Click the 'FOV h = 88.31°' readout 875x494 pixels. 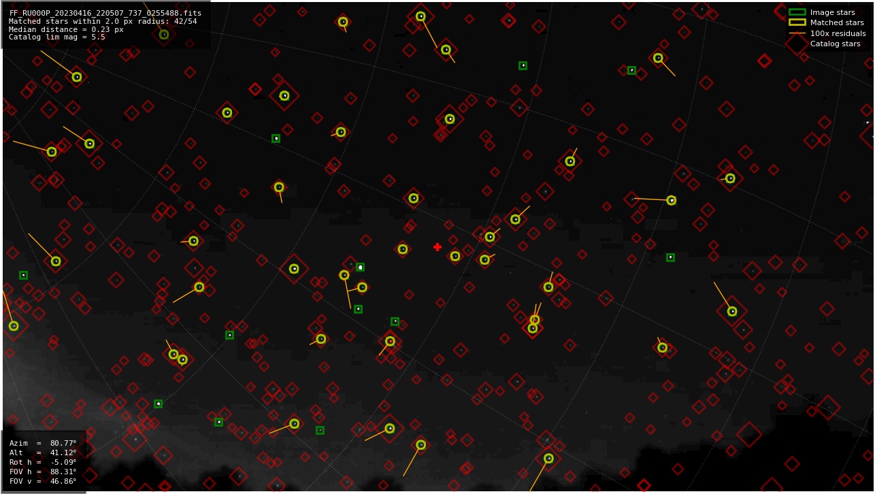point(43,472)
